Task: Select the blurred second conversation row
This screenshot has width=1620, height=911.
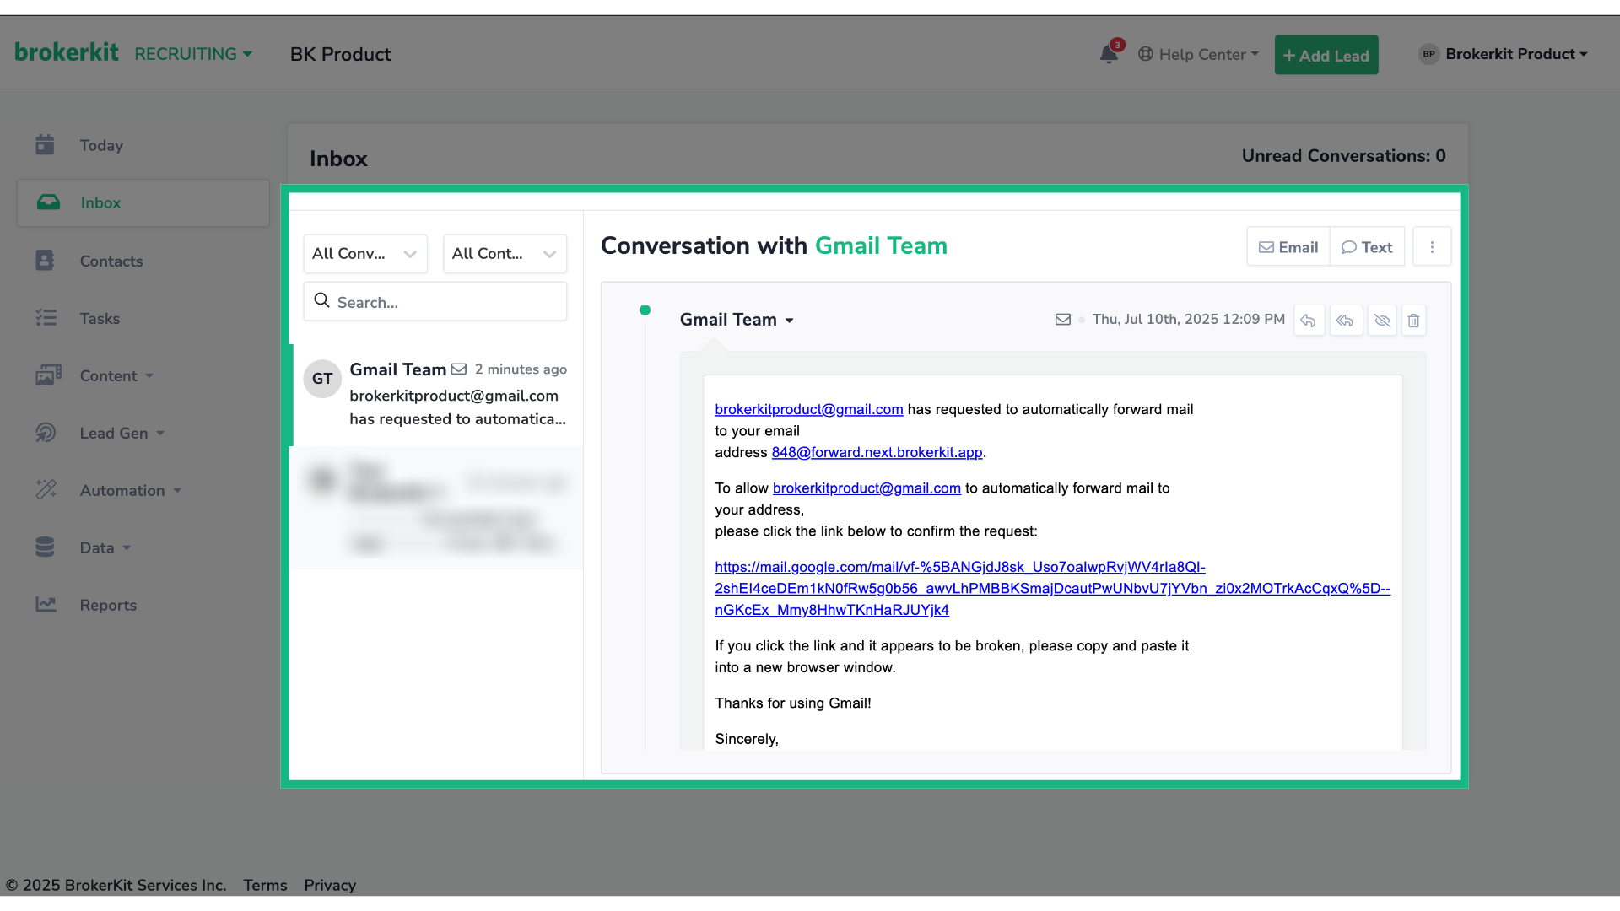Action: [x=436, y=508]
